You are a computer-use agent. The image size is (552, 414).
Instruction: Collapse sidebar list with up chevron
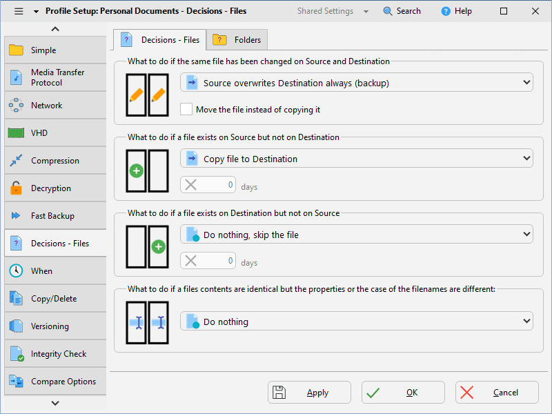coord(55,29)
